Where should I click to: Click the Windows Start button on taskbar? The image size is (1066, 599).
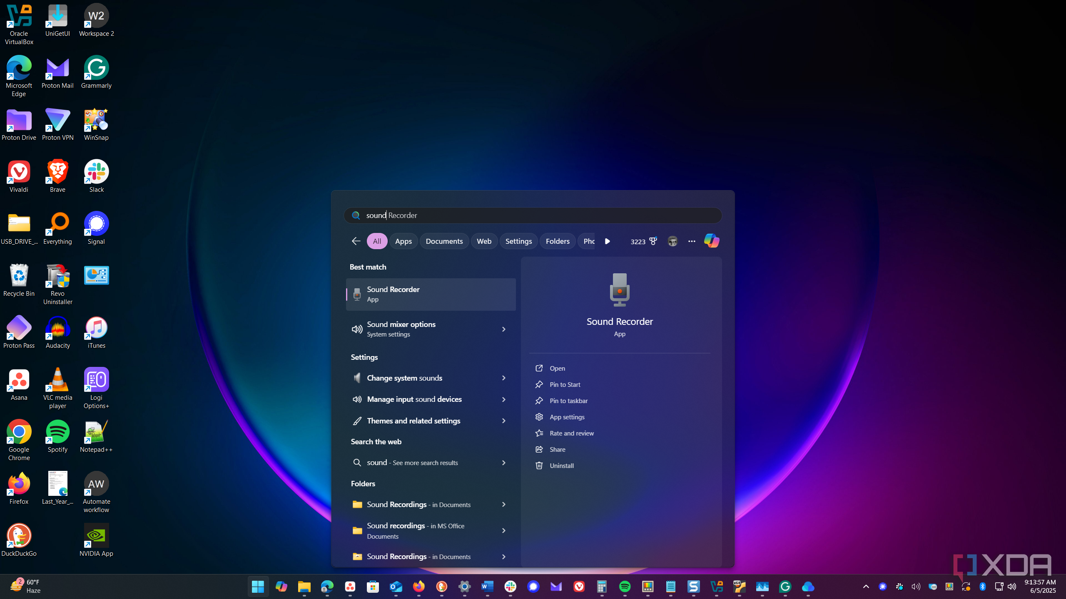pos(258,587)
